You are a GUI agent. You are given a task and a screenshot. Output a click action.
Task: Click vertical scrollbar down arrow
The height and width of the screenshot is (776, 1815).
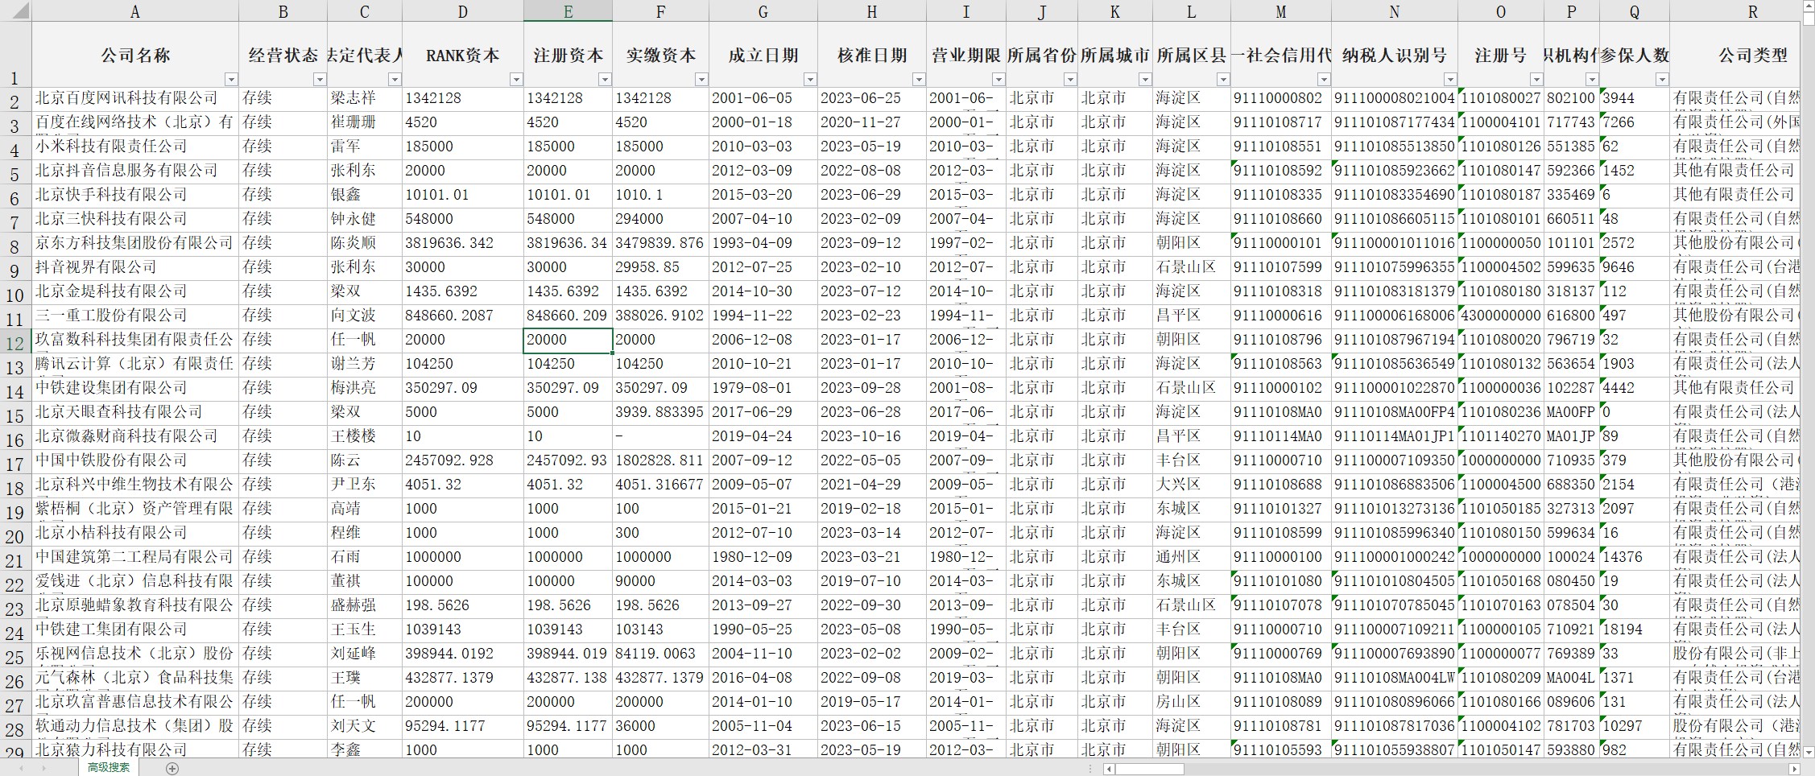coord(1808,752)
